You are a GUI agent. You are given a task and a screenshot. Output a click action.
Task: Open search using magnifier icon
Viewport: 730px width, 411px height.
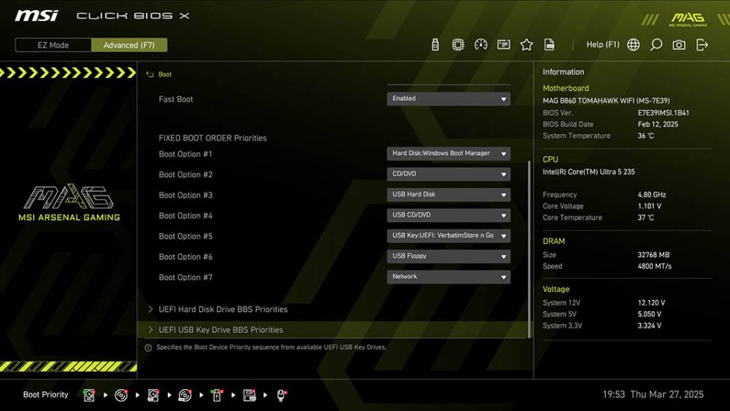pyautogui.click(x=656, y=45)
